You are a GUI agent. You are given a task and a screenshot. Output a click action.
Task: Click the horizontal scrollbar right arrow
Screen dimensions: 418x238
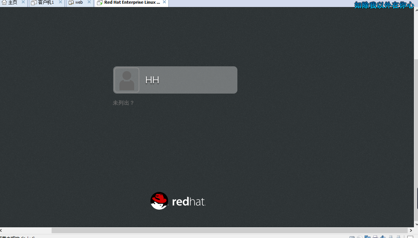tap(411, 230)
